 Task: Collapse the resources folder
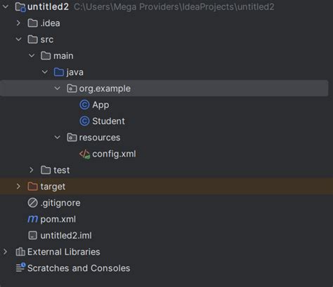pyautogui.click(x=58, y=138)
